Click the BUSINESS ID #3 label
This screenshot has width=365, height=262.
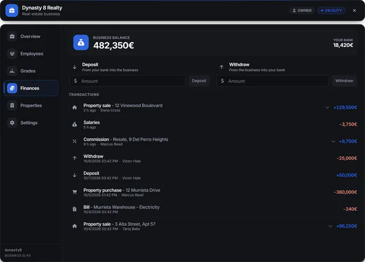pos(18,256)
